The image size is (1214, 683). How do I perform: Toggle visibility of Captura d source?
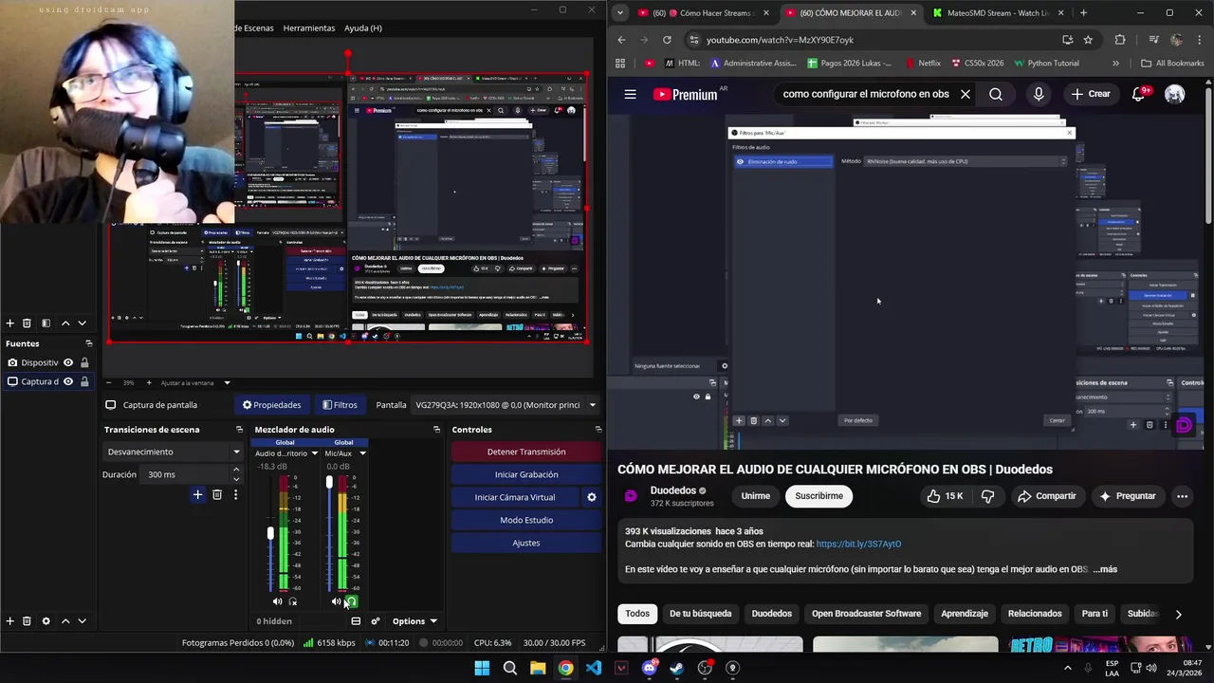point(68,381)
